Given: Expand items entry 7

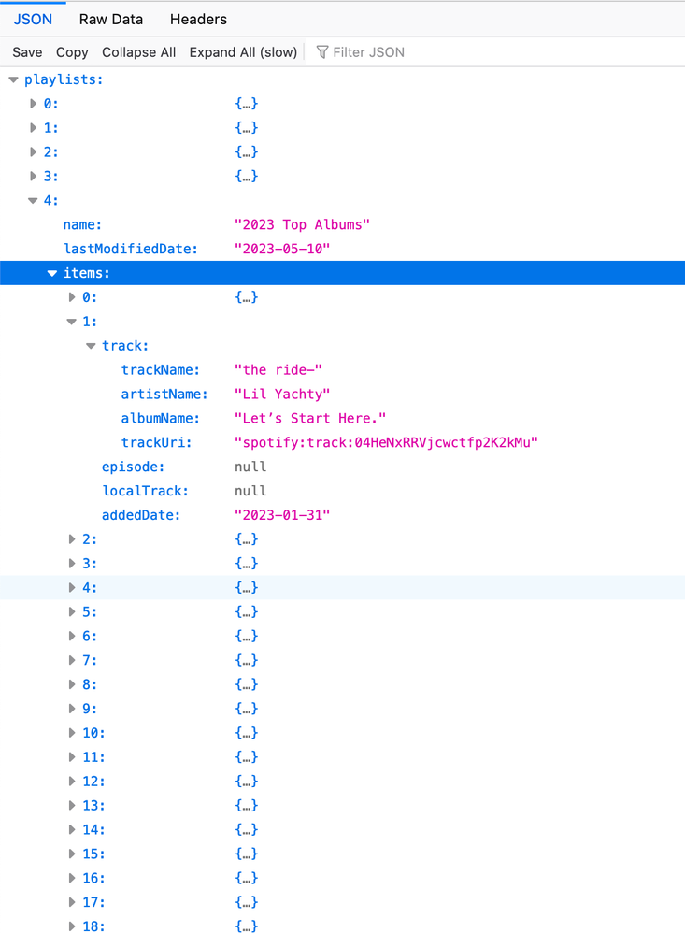Looking at the screenshot, I should tap(72, 660).
